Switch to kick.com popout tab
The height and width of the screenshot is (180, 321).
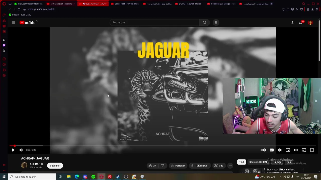coord(28,4)
